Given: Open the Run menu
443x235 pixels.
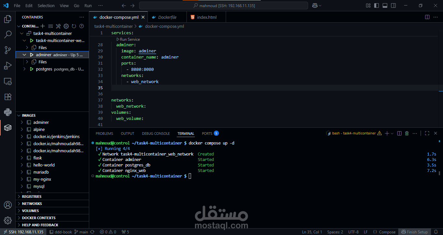Looking at the screenshot, I should tap(88, 5).
